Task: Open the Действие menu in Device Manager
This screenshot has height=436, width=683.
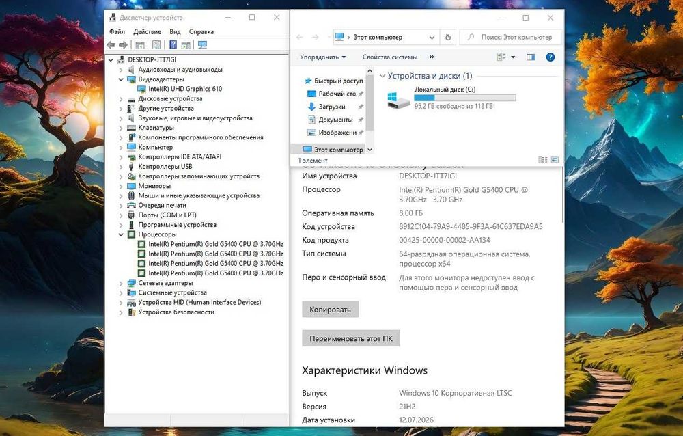Action: [x=148, y=32]
